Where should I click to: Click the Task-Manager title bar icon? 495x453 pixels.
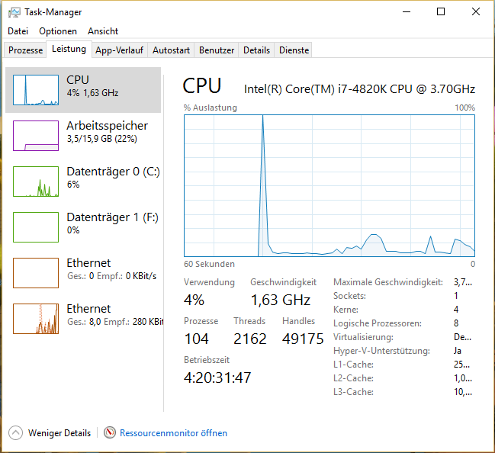pyautogui.click(x=14, y=12)
